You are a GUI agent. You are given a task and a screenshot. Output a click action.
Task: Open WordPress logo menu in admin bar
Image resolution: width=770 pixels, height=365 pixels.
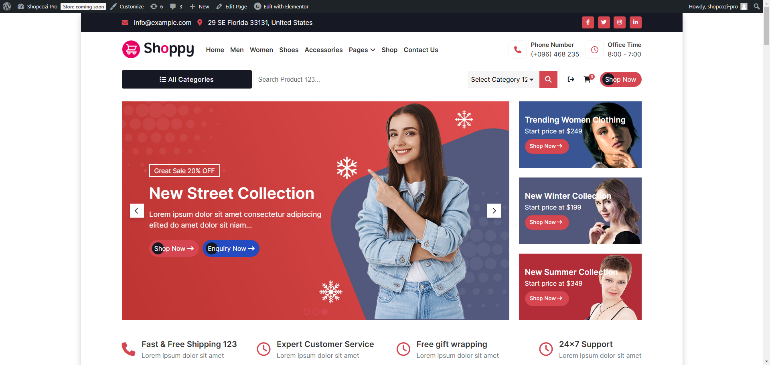[x=7, y=6]
